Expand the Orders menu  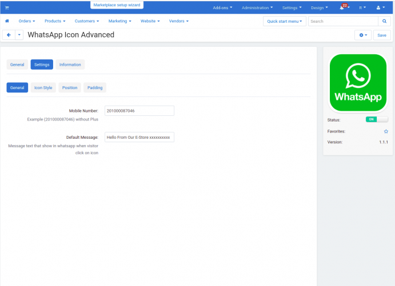pyautogui.click(x=27, y=21)
